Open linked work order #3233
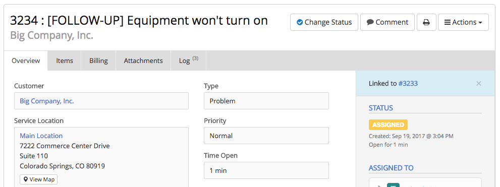Image resolution: width=500 pixels, height=187 pixels. point(408,84)
